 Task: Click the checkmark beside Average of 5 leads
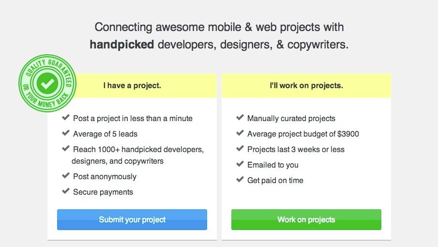[66, 133]
